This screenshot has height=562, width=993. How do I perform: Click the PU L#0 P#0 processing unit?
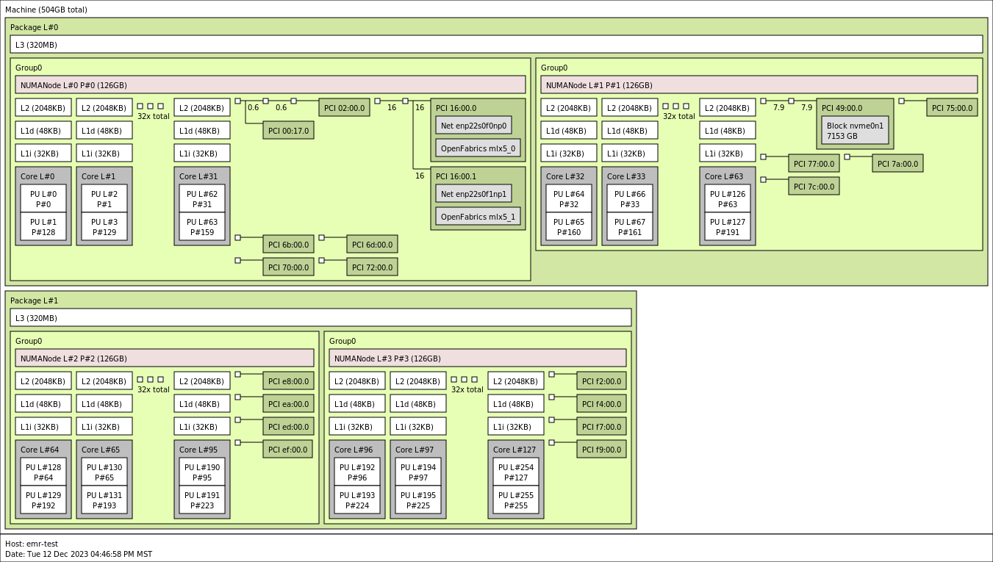(43, 199)
